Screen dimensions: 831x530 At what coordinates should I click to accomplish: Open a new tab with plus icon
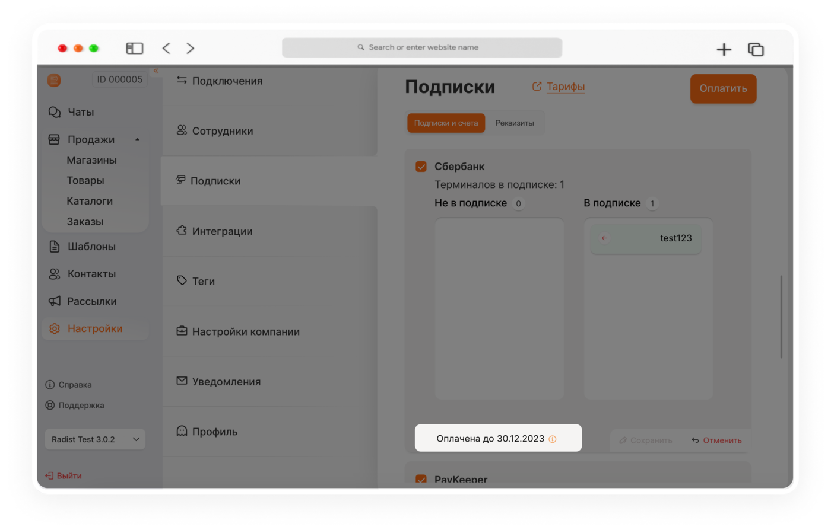click(x=724, y=49)
